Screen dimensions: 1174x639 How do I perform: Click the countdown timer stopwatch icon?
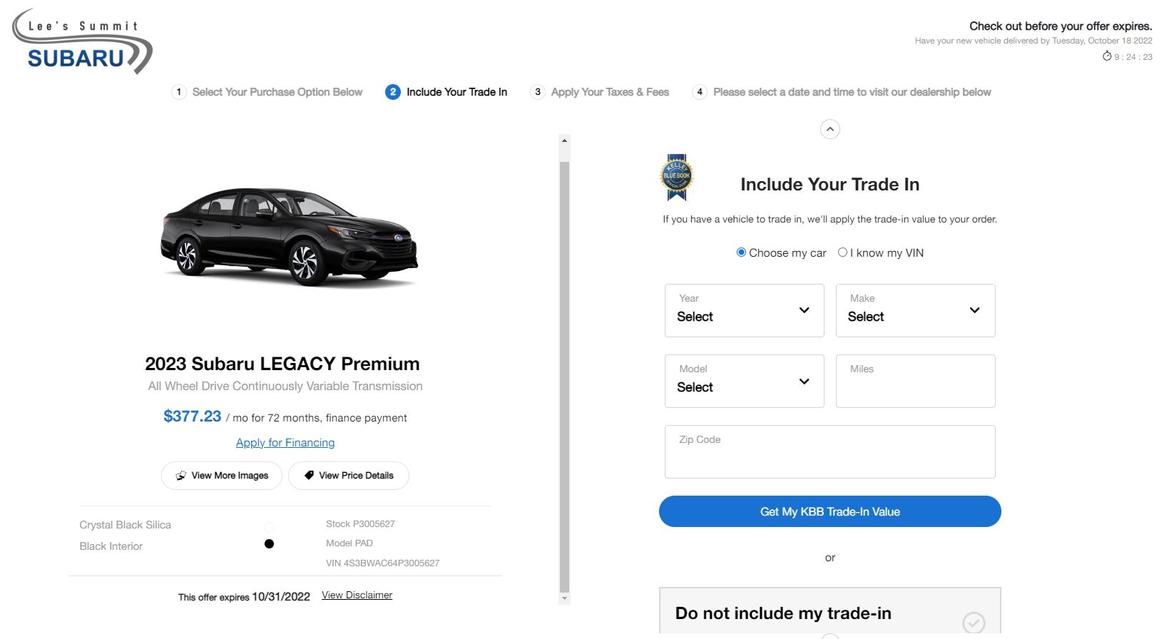click(1107, 56)
